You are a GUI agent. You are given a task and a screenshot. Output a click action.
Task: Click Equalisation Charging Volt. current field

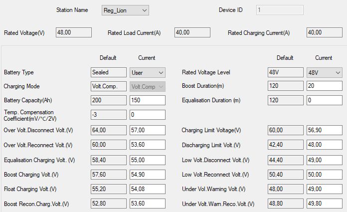pos(147,160)
